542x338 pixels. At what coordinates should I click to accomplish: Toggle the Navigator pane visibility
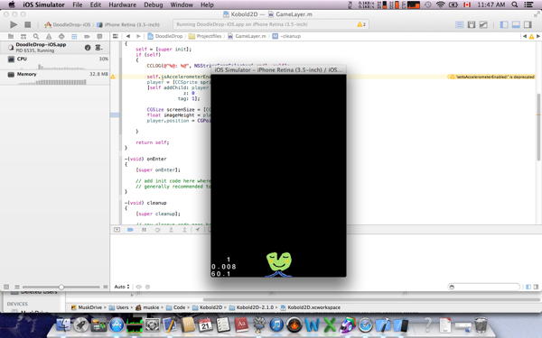[504, 24]
